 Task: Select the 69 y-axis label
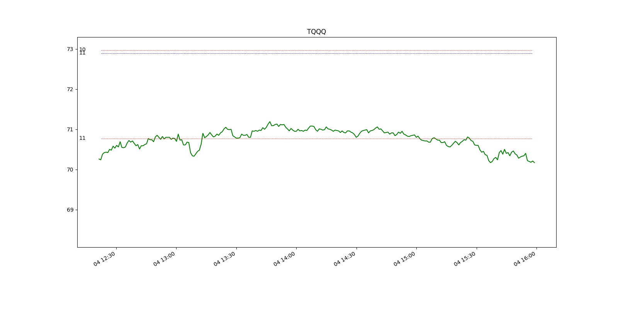coord(70,210)
